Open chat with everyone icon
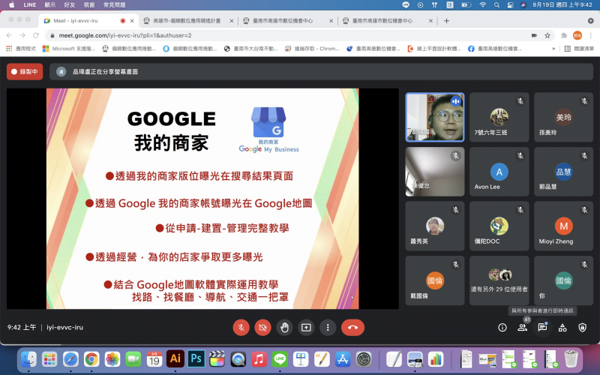 point(542,328)
